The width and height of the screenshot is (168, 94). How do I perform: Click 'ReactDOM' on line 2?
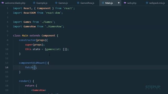pos(30,13)
